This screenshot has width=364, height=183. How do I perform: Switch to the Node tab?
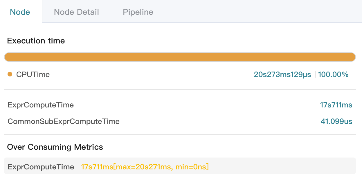coord(20,12)
